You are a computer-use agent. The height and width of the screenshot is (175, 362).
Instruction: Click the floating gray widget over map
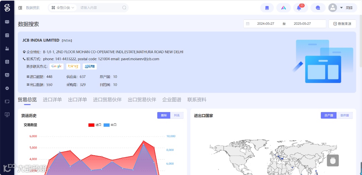[x=333, y=161]
